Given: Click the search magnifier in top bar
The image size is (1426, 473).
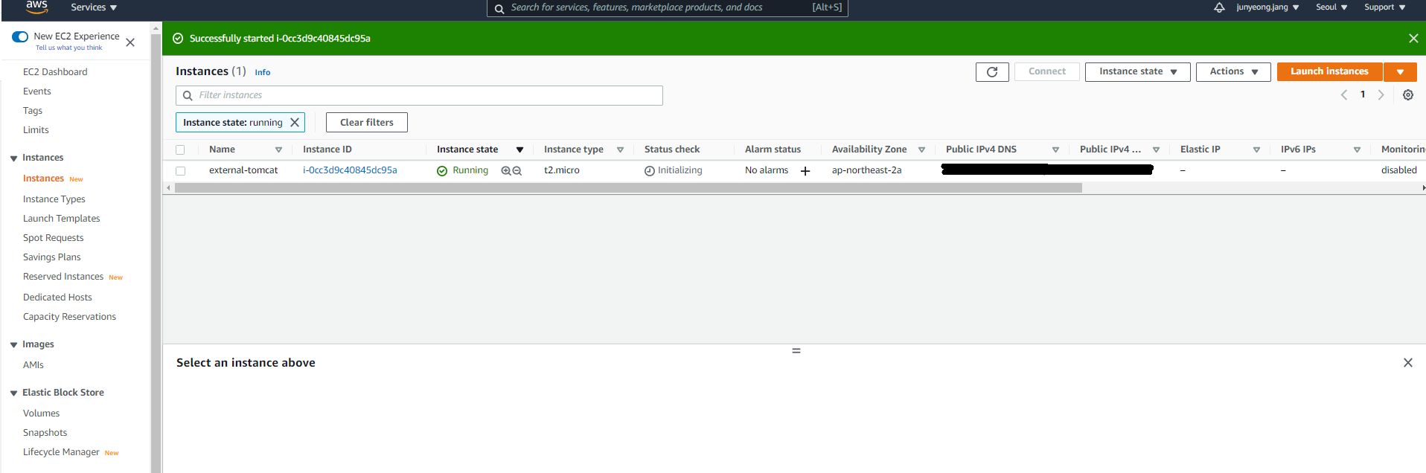Looking at the screenshot, I should (x=499, y=8).
